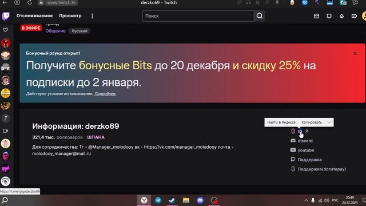Screen dimensions: 366x206
Task: Open the pink neon text avatar channel
Action: [x=6, y=168]
